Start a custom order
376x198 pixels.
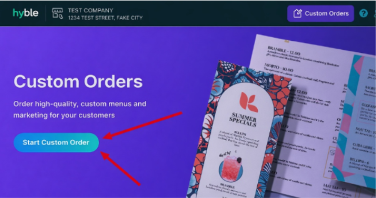coord(56,142)
